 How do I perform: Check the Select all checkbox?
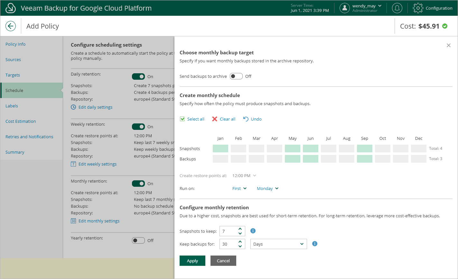click(x=182, y=119)
